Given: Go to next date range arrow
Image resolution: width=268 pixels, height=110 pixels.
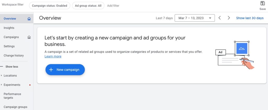Looking at the screenshot, I should click(229, 18).
